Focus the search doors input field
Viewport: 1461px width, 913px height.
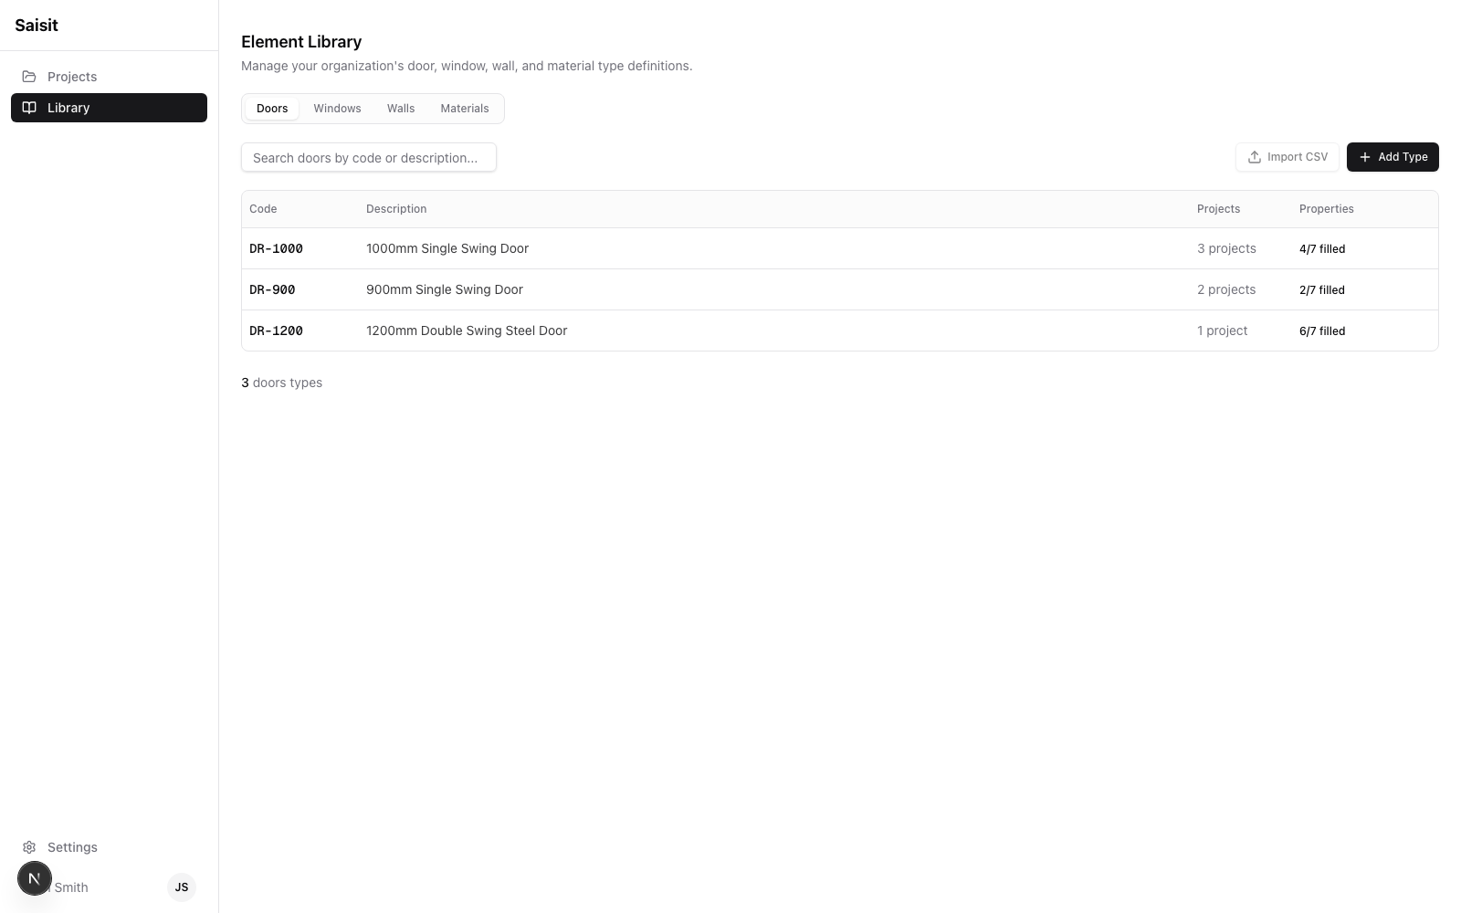[x=369, y=157]
